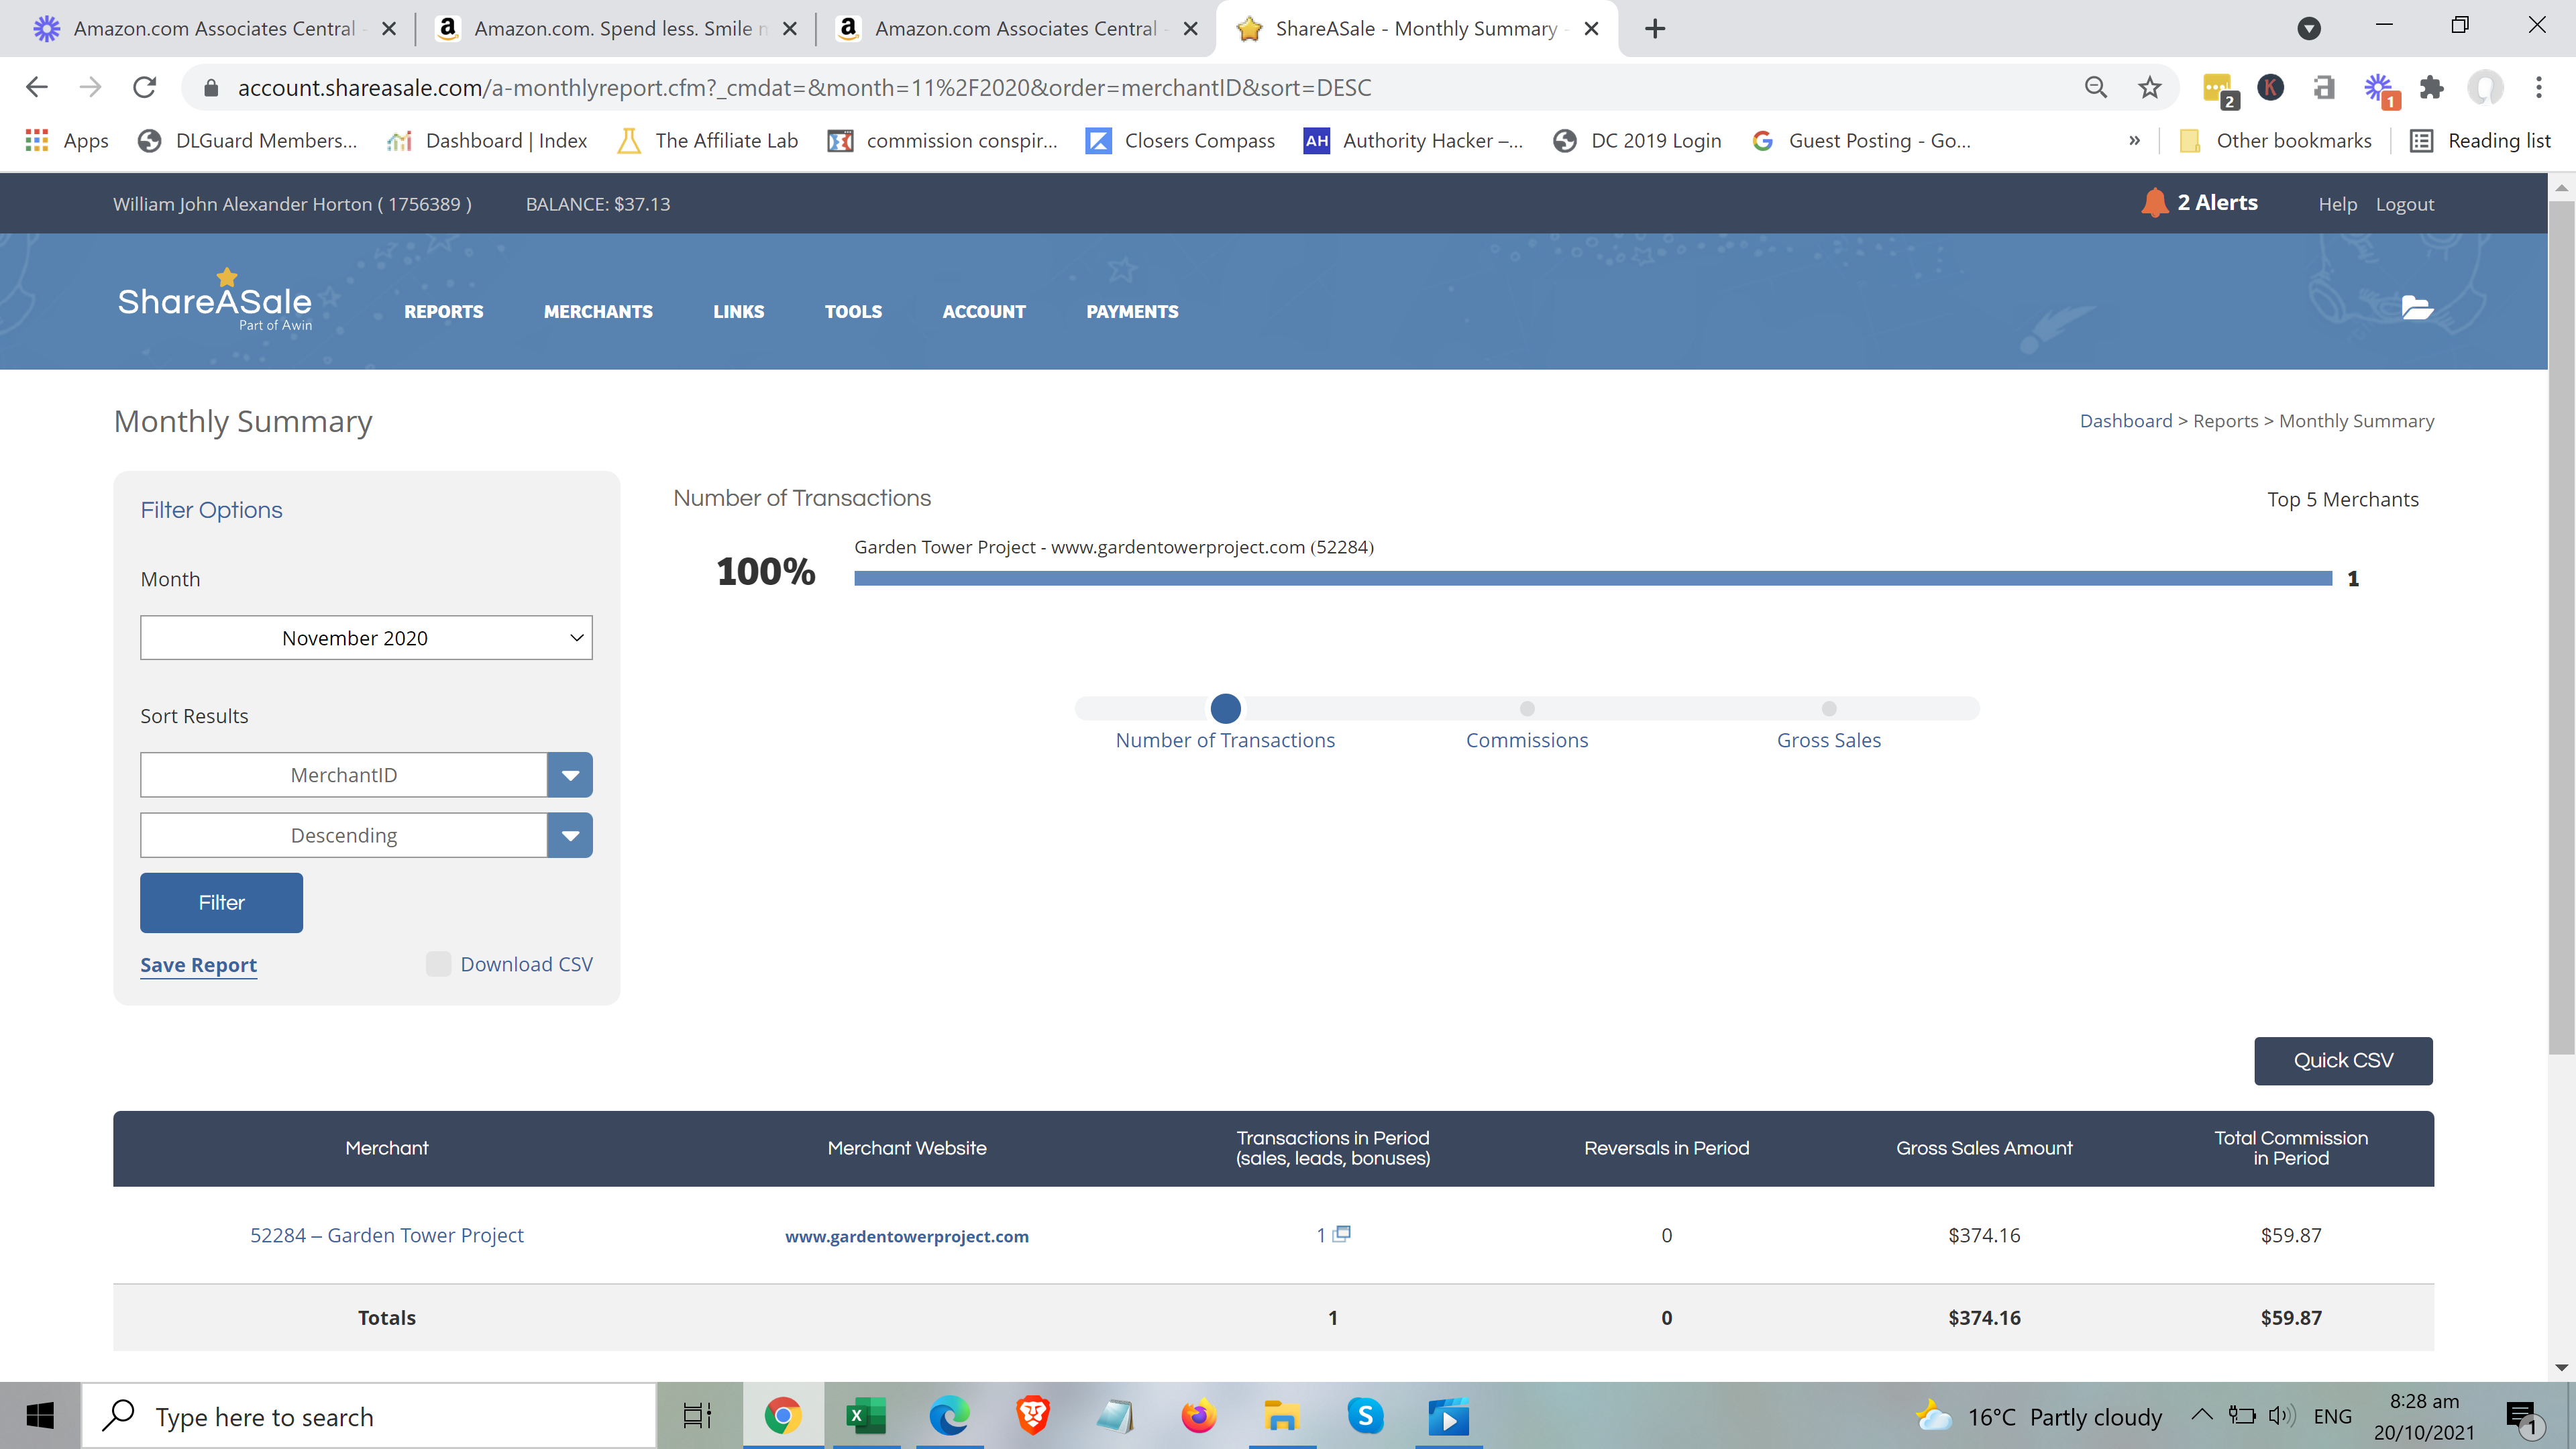2576x1449 pixels.
Task: Open Brave browser from the taskbar
Action: click(x=1033, y=1416)
